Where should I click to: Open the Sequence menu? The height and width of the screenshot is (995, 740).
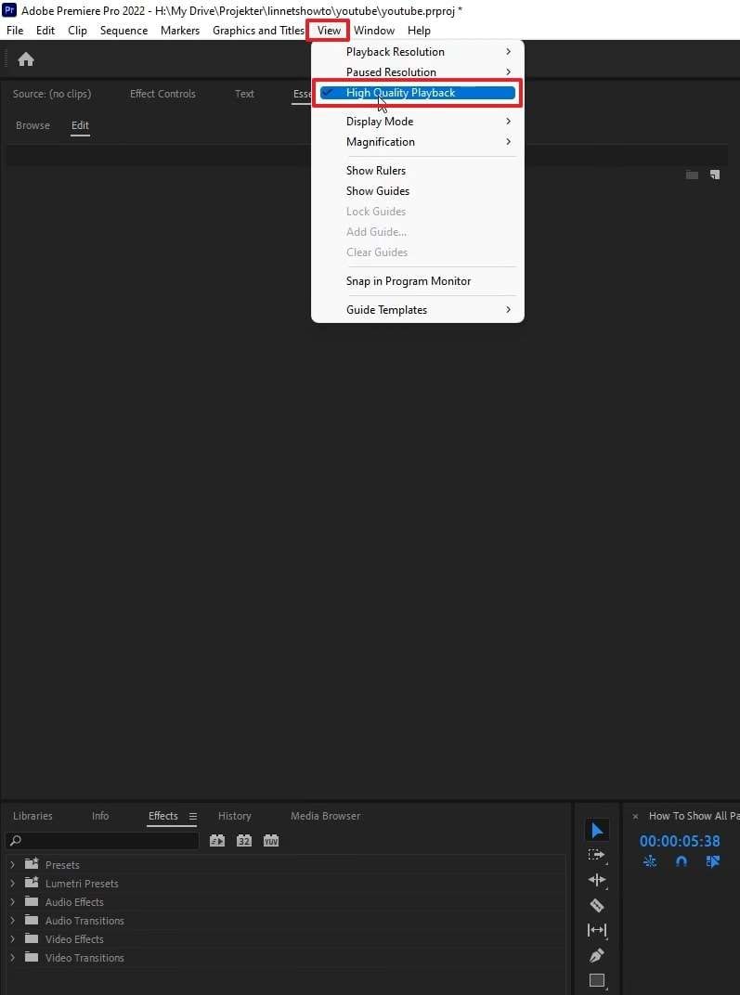(123, 31)
